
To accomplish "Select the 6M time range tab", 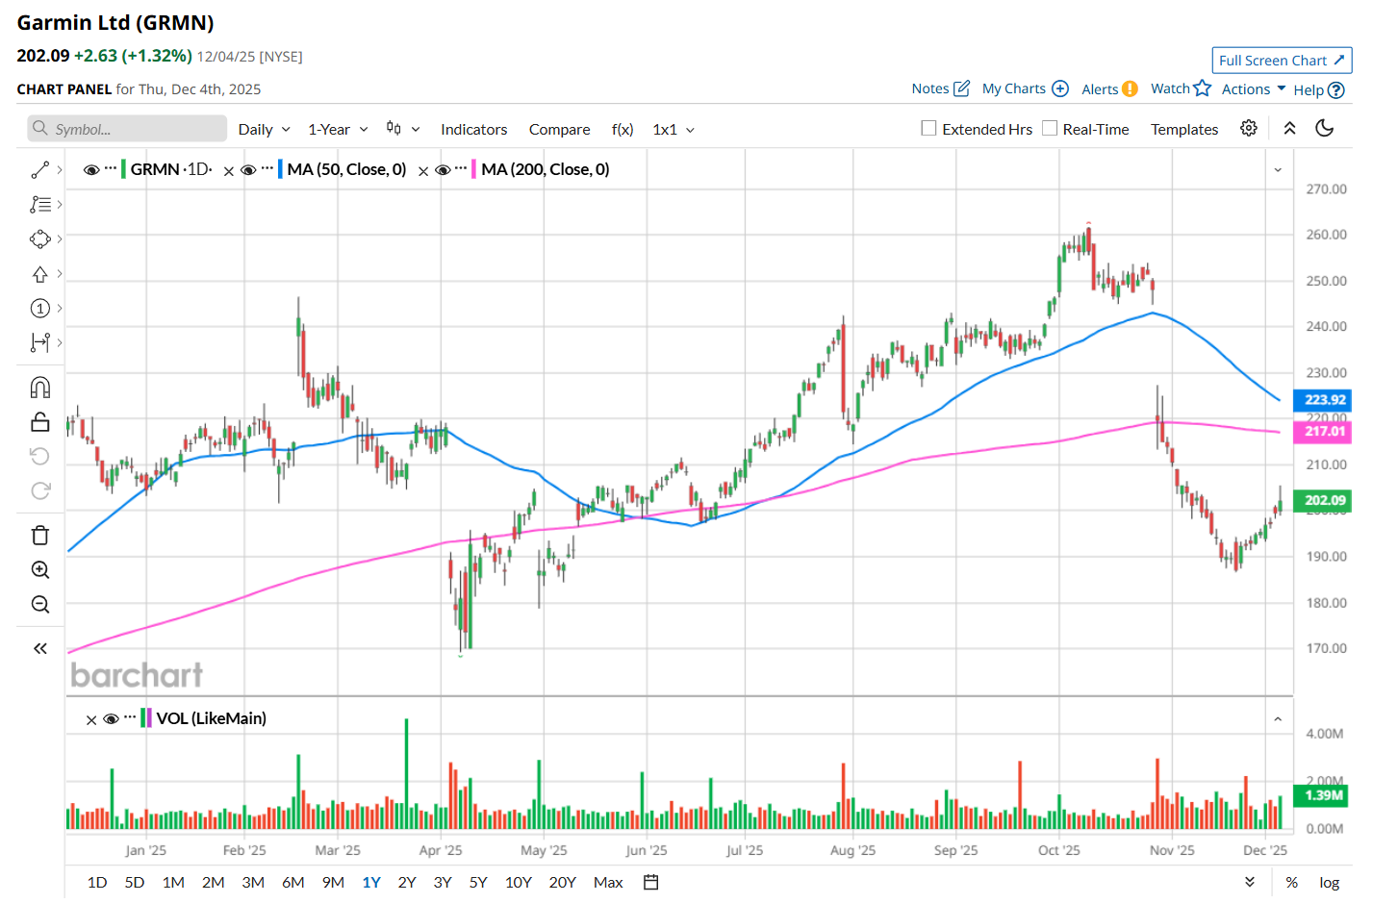I will pos(293,883).
